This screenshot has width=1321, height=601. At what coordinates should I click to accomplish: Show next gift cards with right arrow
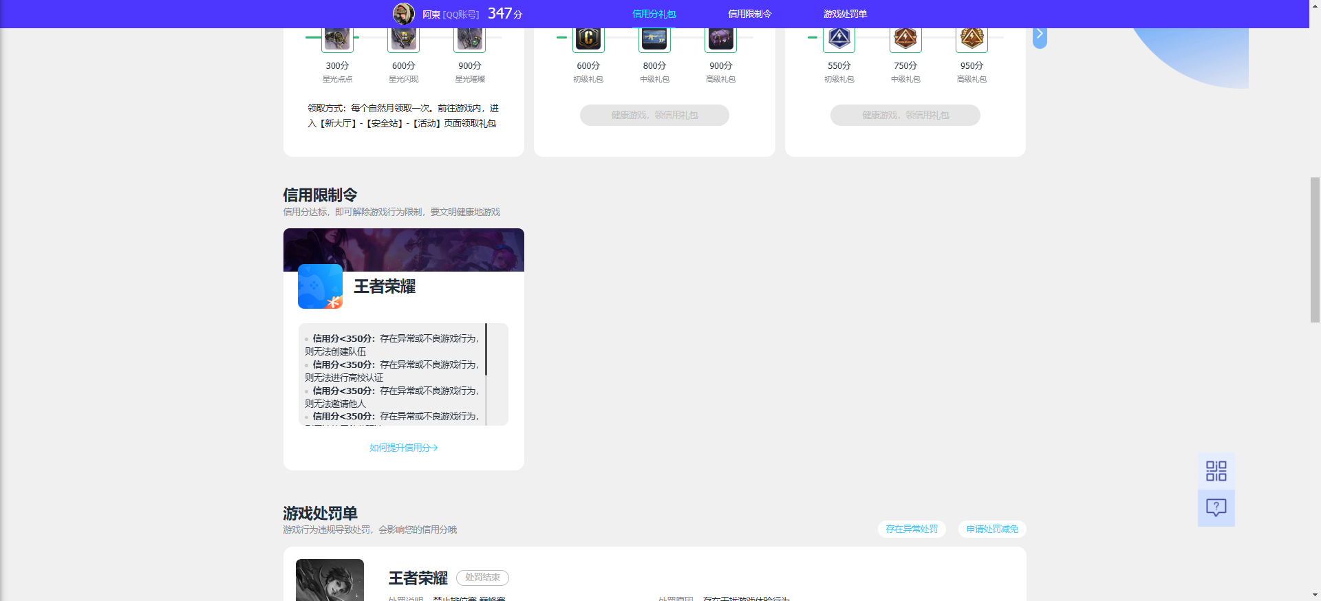pos(1040,36)
